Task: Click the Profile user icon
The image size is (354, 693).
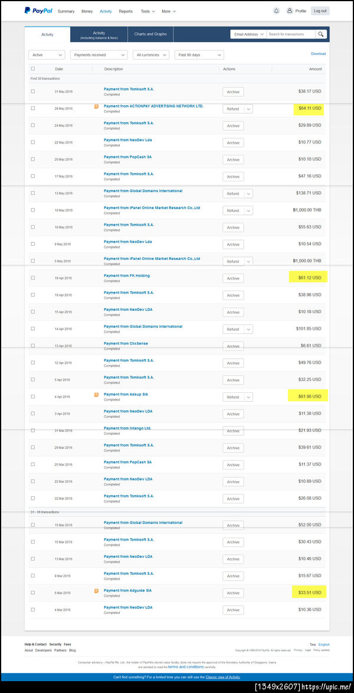Action: pos(290,11)
